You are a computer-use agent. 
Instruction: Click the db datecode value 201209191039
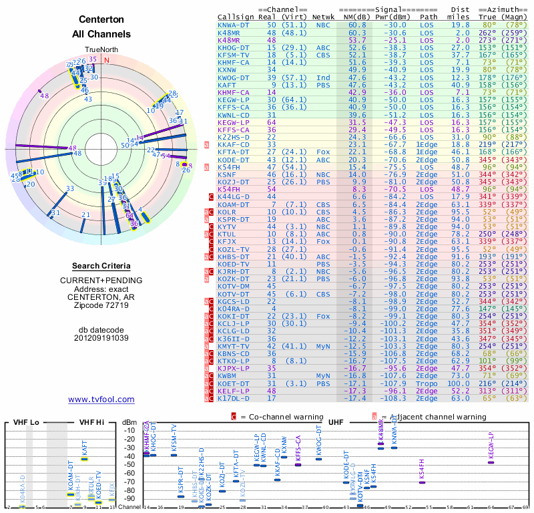(x=101, y=338)
